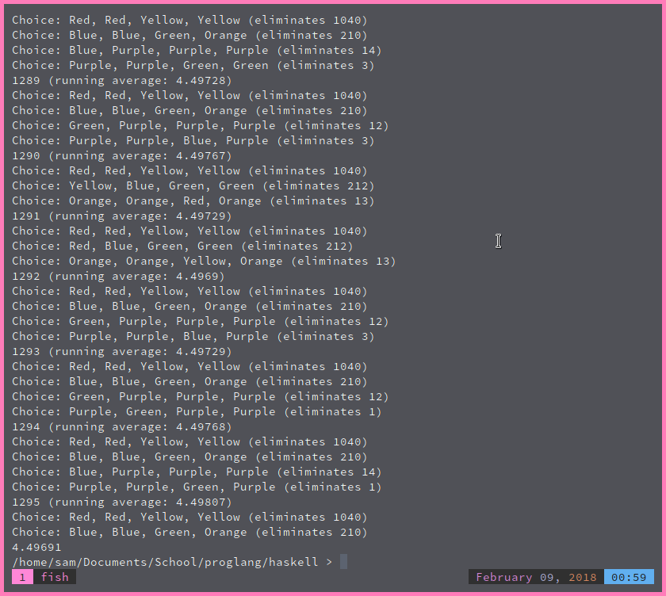This screenshot has height=596, width=666.
Task: Click the Yellow, Blue, Green, Green choice line
Action: (193, 186)
